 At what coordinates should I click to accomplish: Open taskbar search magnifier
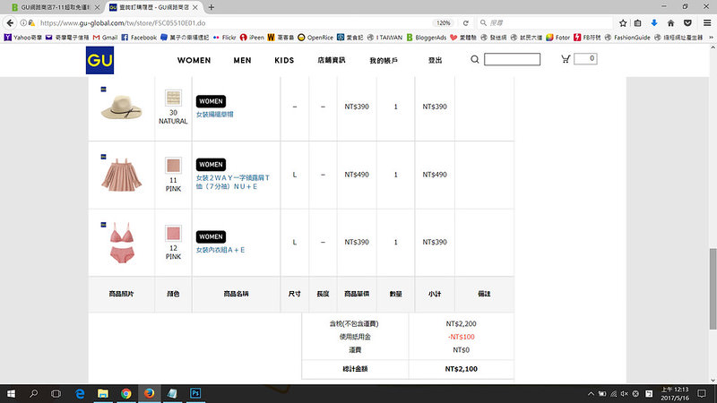tap(33, 393)
